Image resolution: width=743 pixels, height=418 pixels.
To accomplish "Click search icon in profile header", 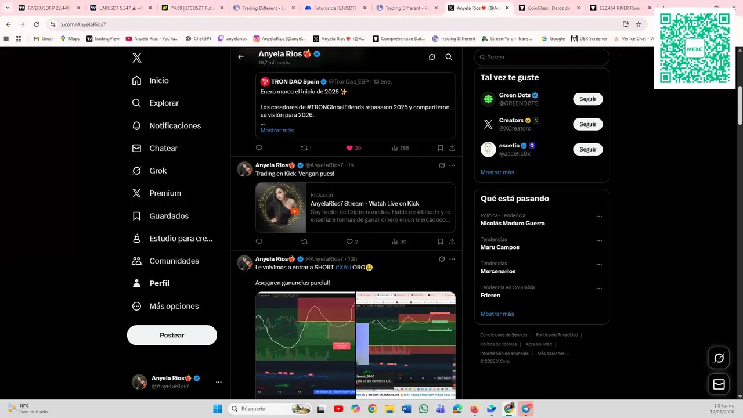I will [449, 57].
